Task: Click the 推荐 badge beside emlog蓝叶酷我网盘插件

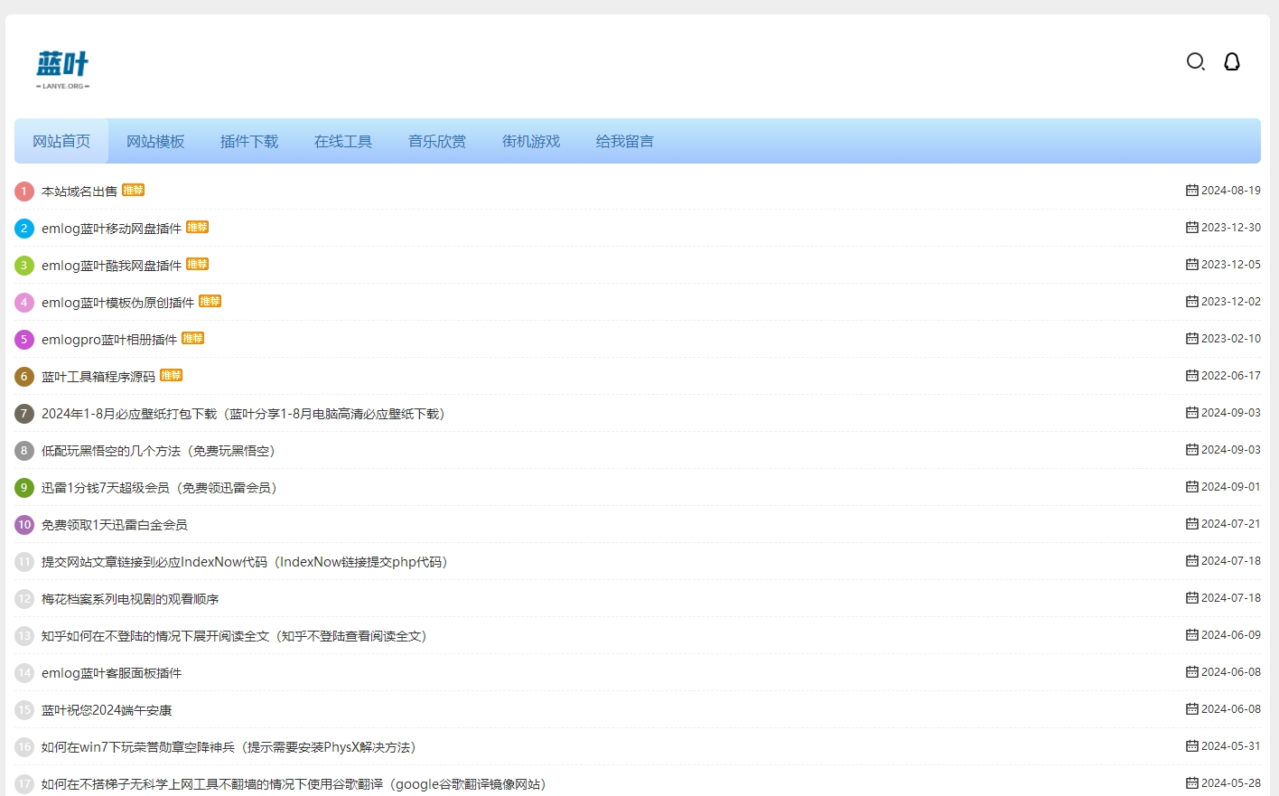Action: click(198, 264)
